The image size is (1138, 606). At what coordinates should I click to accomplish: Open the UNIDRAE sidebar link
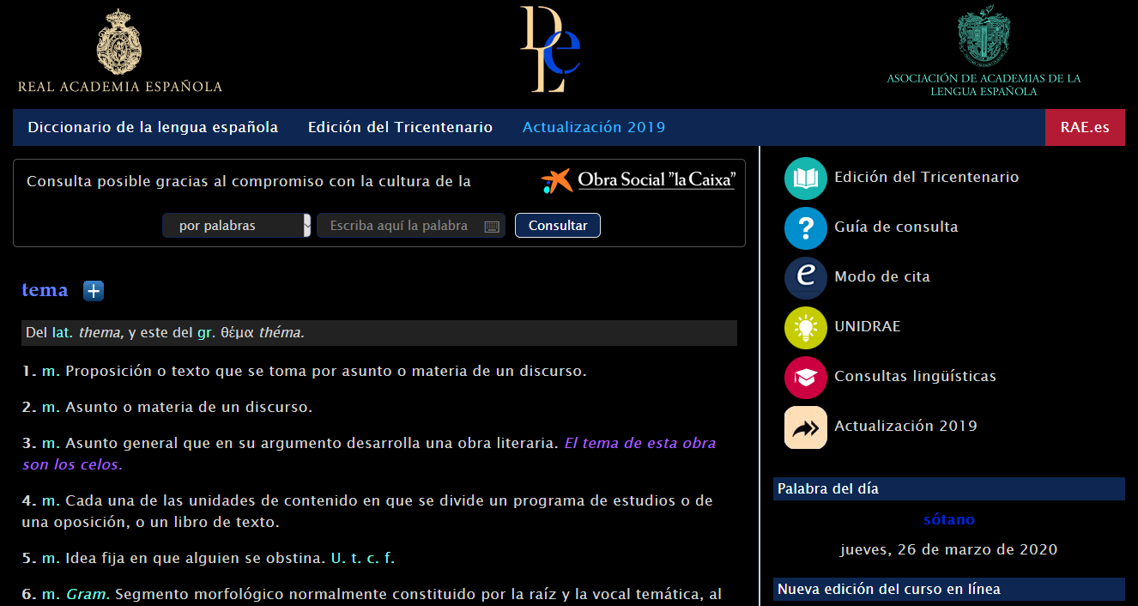click(868, 327)
